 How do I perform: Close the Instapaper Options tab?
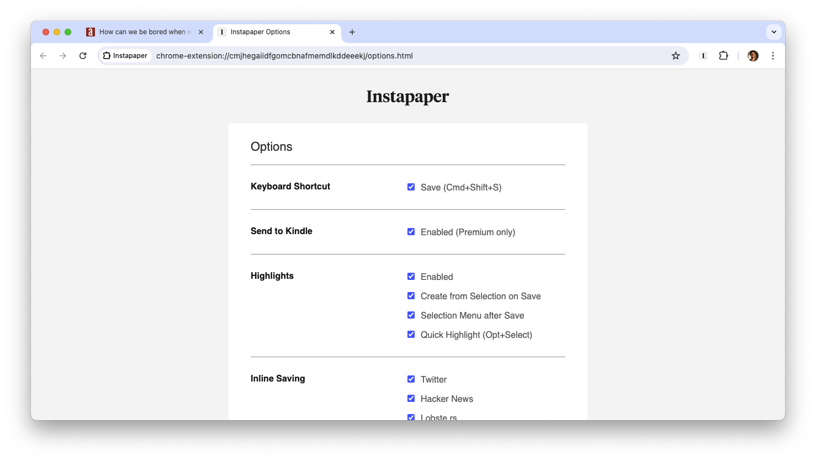point(332,32)
